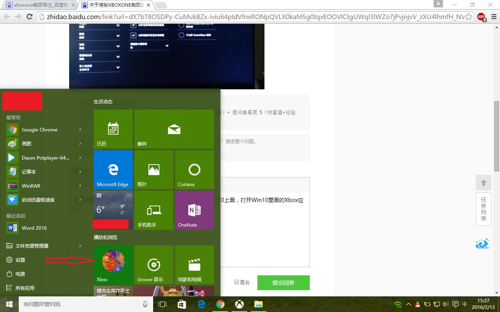Open the Action Center notifications icon
This screenshot has width=500, height=312.
[455, 304]
